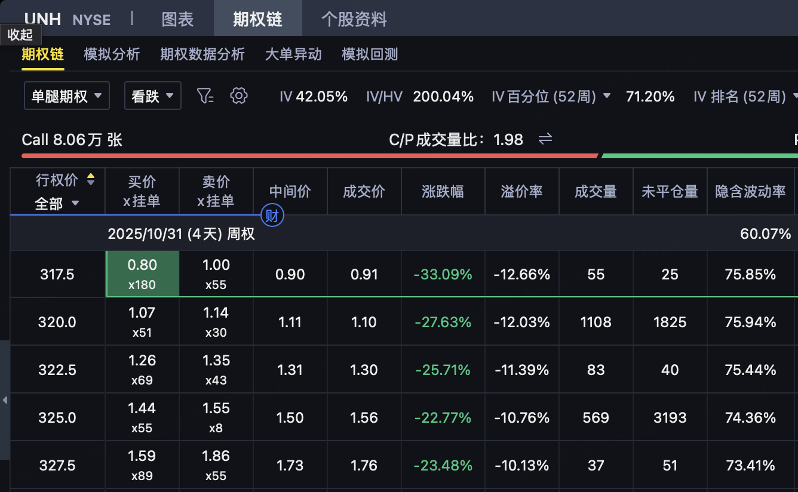
Task: Click the -25.71% change value
Action: tap(443, 370)
